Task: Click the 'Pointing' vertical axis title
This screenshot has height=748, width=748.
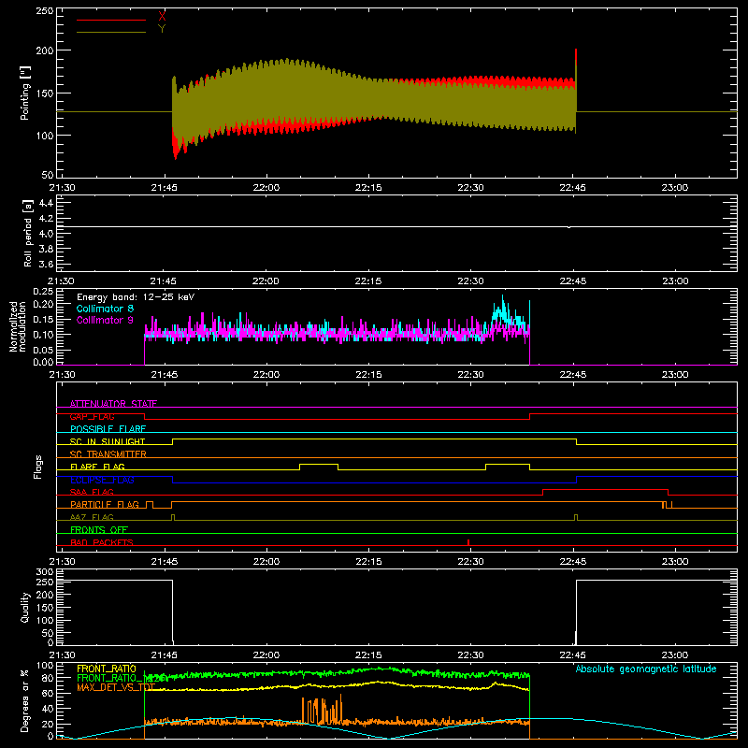Action: [x=25, y=93]
